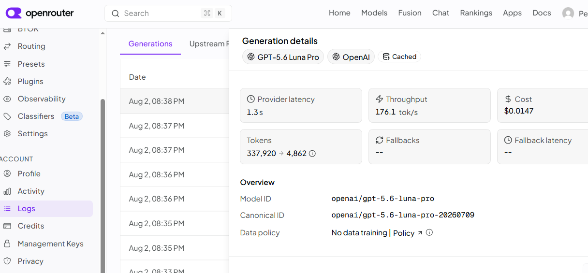Click the Generation details heading
The image size is (588, 273).
click(x=280, y=41)
